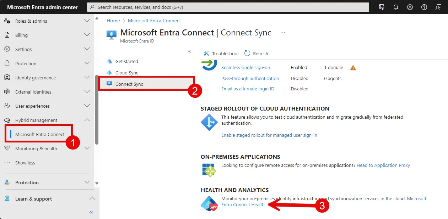Click the Refresh button label
The width and height of the screenshot is (448, 219).
260,54
